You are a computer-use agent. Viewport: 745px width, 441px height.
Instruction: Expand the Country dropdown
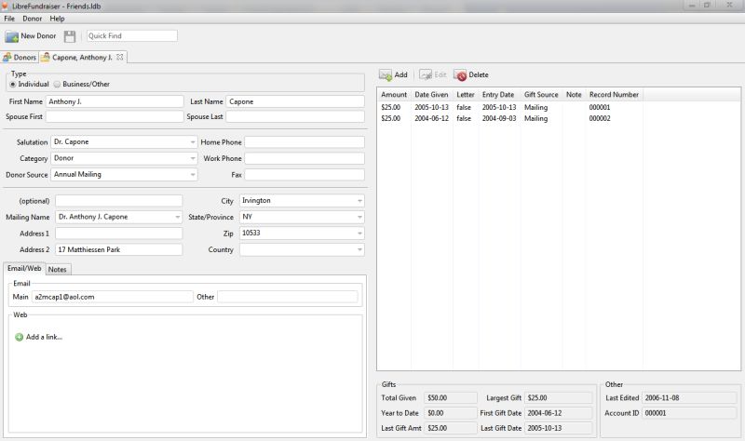tap(359, 249)
